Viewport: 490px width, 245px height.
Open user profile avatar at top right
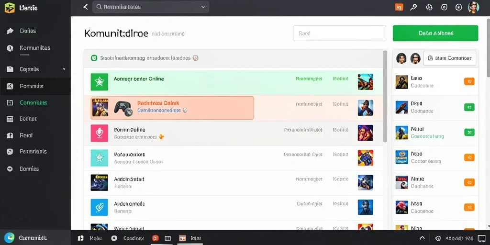(473, 7)
